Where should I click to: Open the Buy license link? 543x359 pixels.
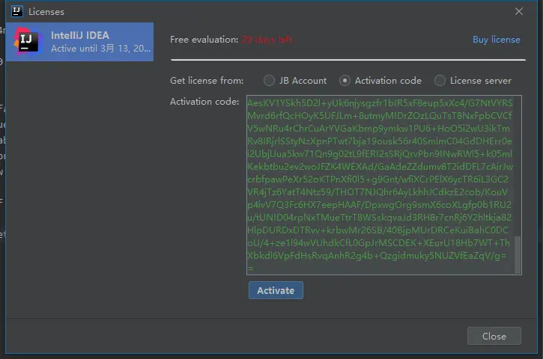[x=497, y=40]
